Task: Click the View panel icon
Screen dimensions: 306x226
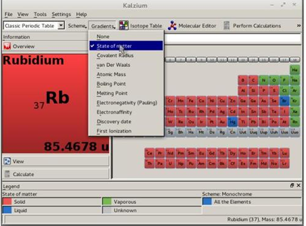Action: (7, 161)
